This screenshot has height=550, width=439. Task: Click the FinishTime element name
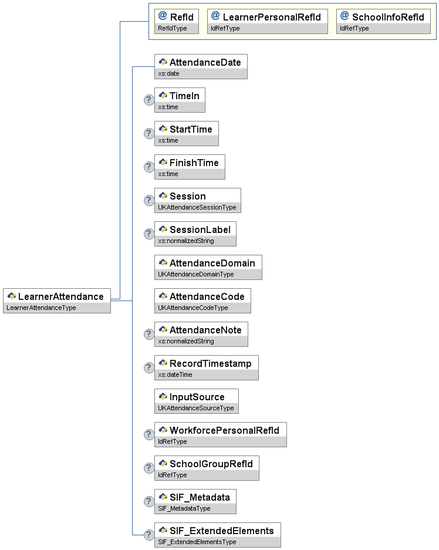[x=194, y=163]
